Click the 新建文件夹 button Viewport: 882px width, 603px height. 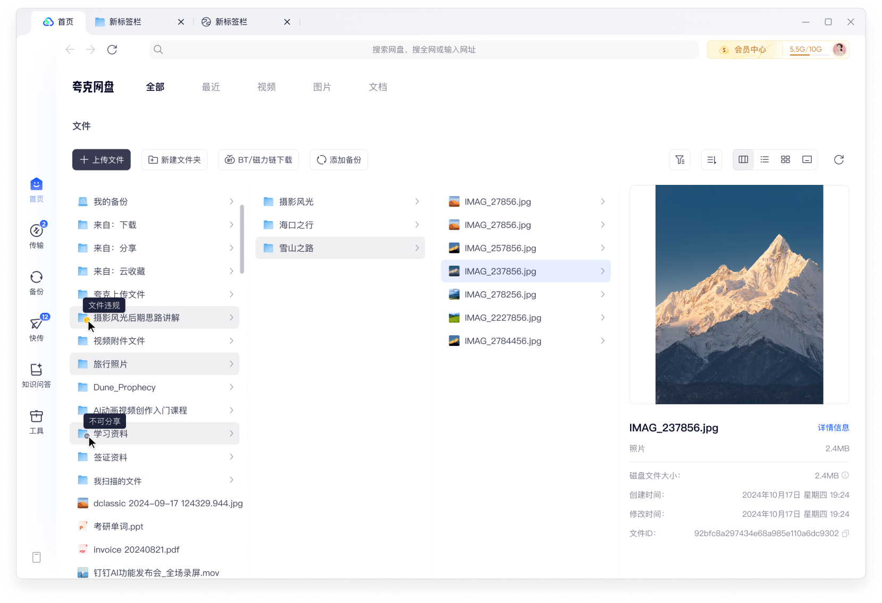click(x=174, y=160)
